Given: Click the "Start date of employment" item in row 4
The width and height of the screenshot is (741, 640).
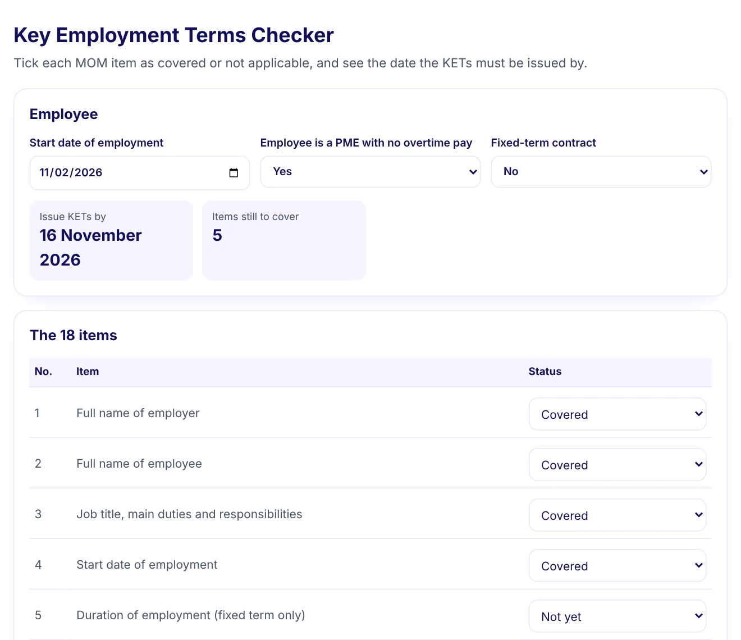Looking at the screenshot, I should pos(147,565).
